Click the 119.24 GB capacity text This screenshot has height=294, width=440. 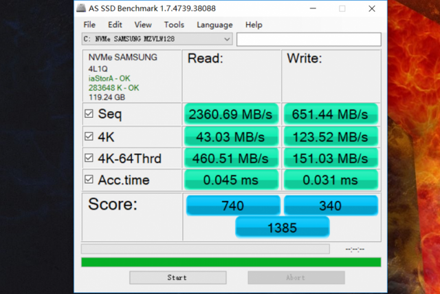point(107,97)
